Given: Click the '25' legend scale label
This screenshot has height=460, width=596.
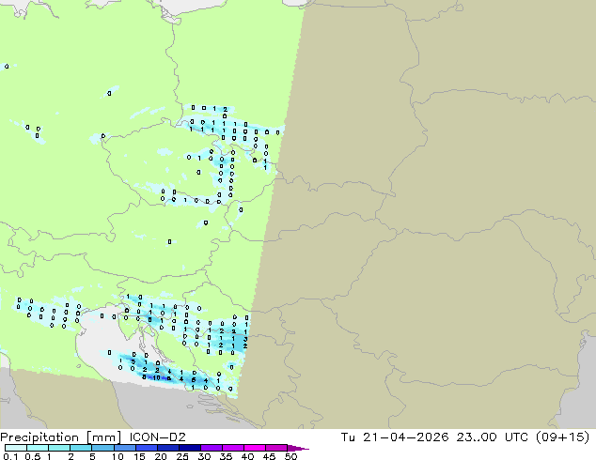Looking at the screenshot, I should point(182,456).
